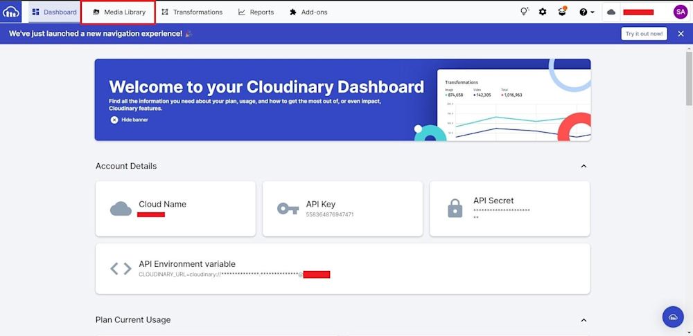Click the padlock icon on API Secret card

coord(455,209)
